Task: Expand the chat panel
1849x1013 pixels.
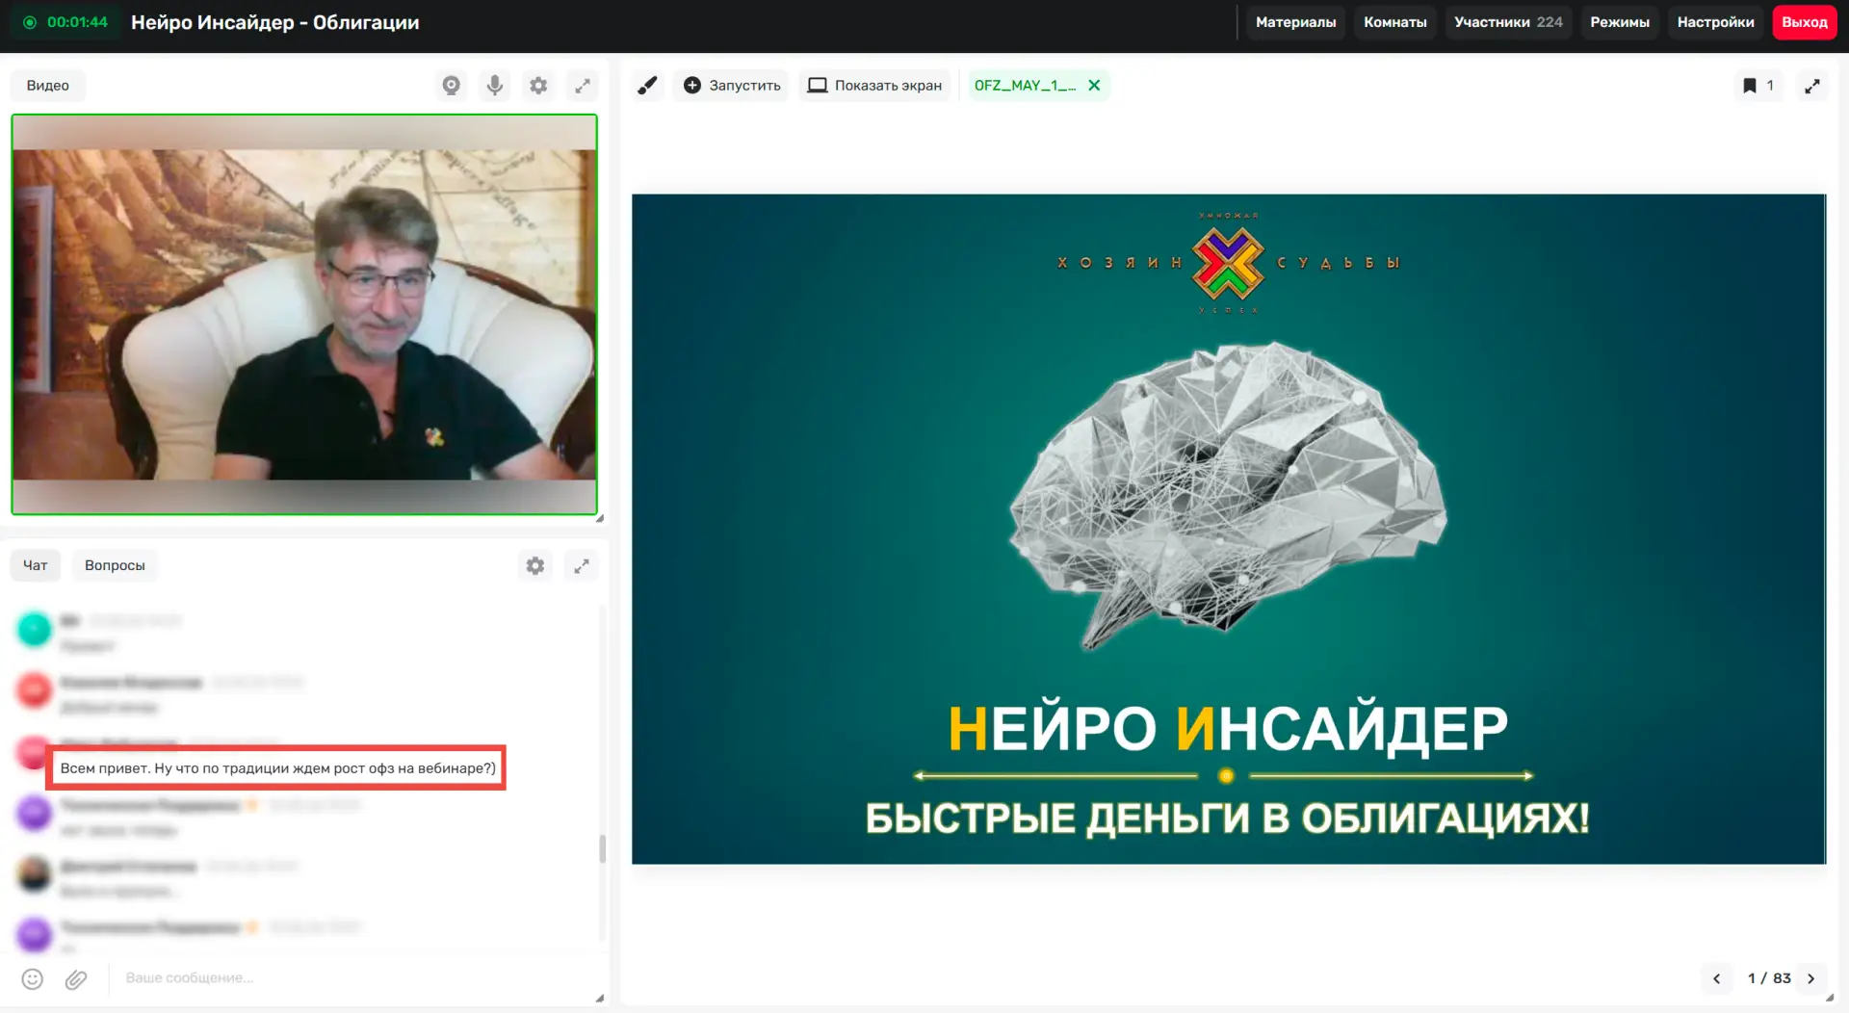Action: tap(582, 566)
